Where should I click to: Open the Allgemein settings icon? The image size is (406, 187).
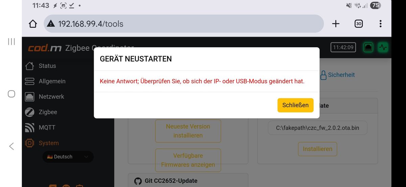pyautogui.click(x=30, y=81)
